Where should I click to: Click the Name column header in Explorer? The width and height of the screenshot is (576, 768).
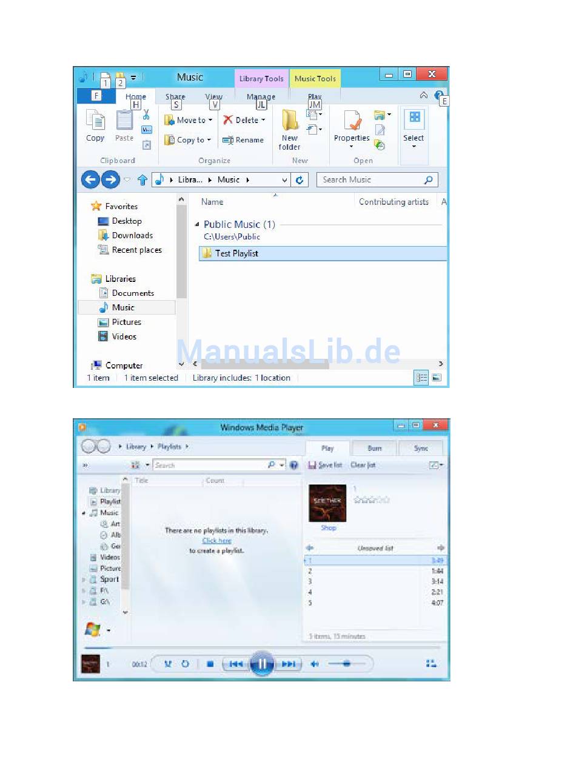212,202
